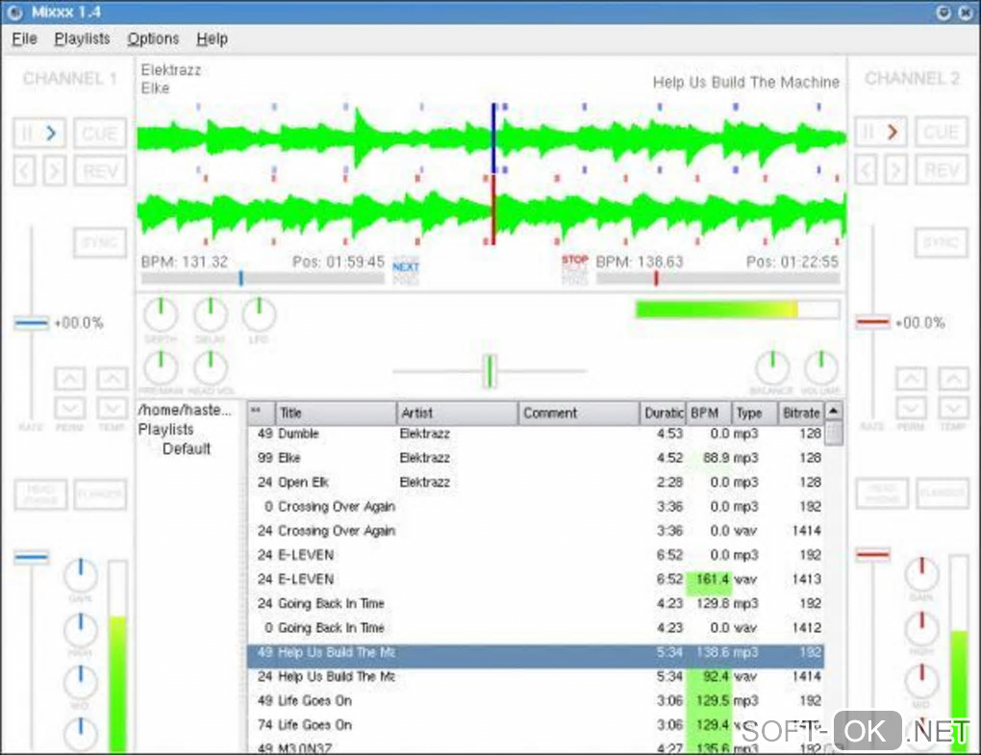Click Channel 2 TEMP pitch up arrow
The width and height of the screenshot is (981, 755).
coord(953,378)
